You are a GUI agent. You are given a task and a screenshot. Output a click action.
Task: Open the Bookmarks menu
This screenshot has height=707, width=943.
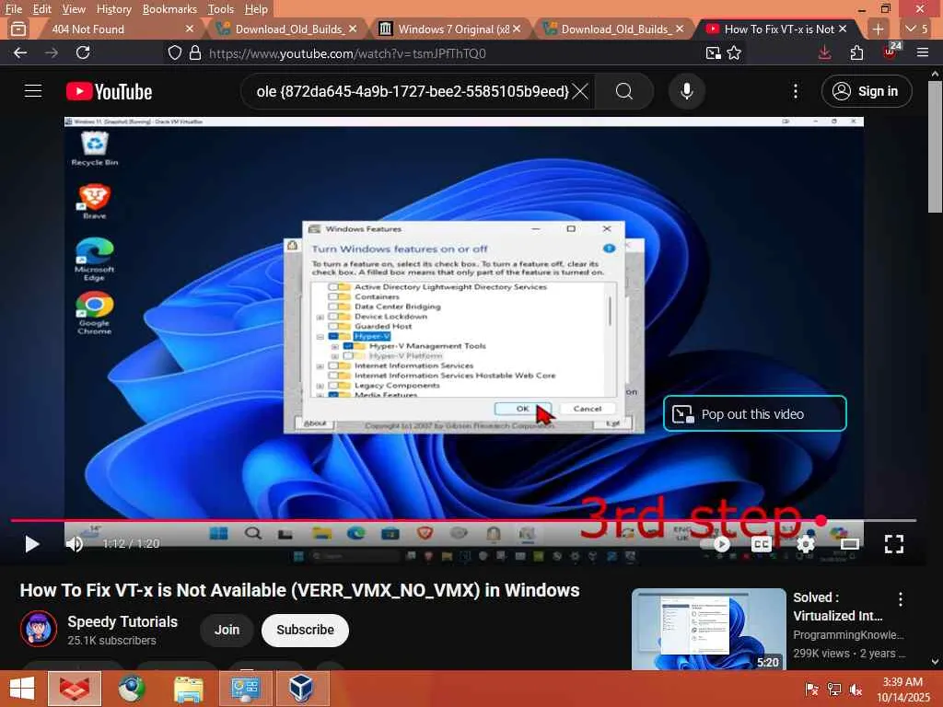click(169, 9)
